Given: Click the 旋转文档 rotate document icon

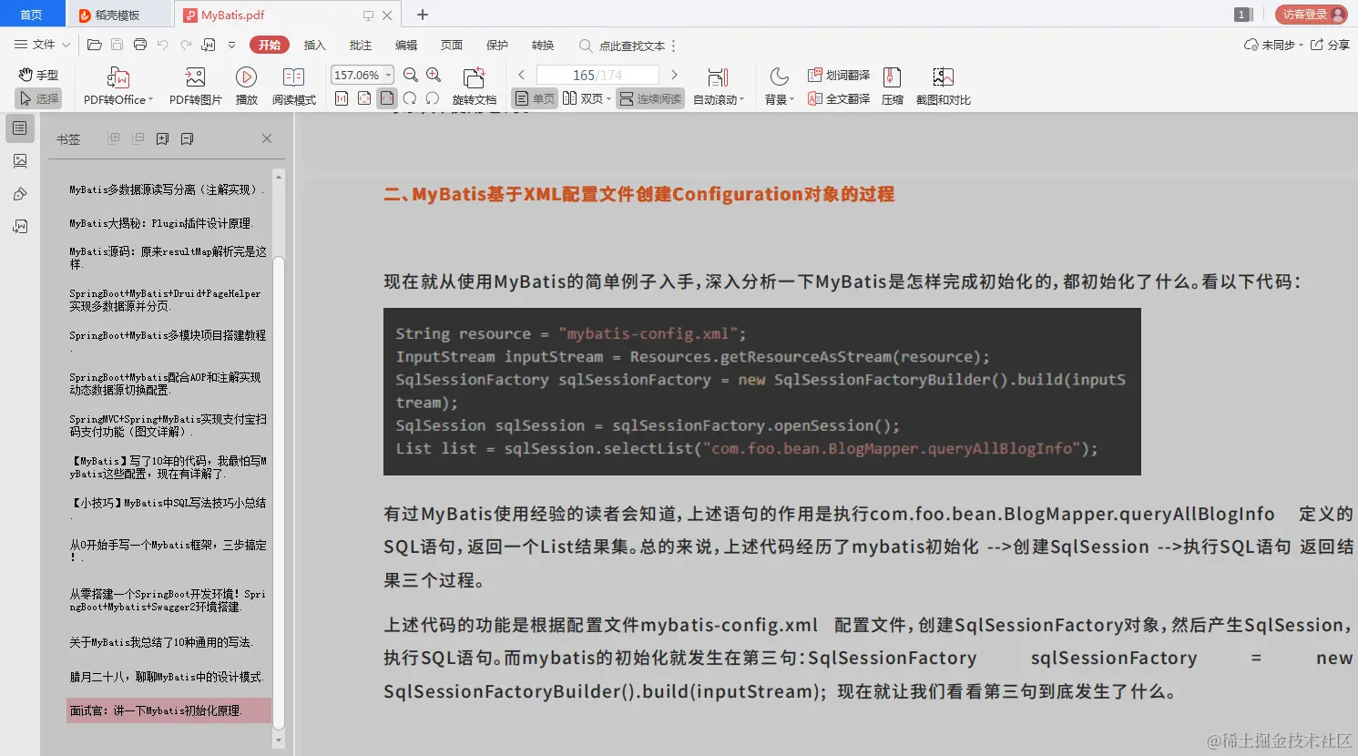Looking at the screenshot, I should click(x=474, y=85).
